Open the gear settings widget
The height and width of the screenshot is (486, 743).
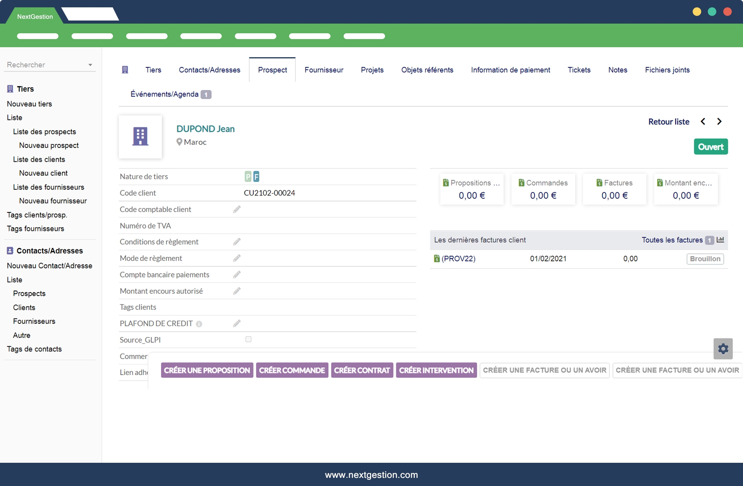coord(723,349)
